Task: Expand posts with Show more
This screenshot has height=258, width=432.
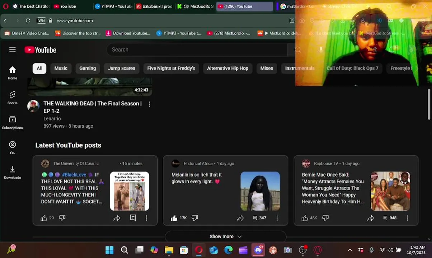Action: (x=225, y=236)
